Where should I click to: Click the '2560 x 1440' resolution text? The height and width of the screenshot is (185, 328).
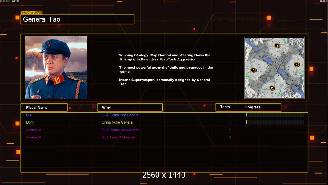pyautogui.click(x=164, y=175)
